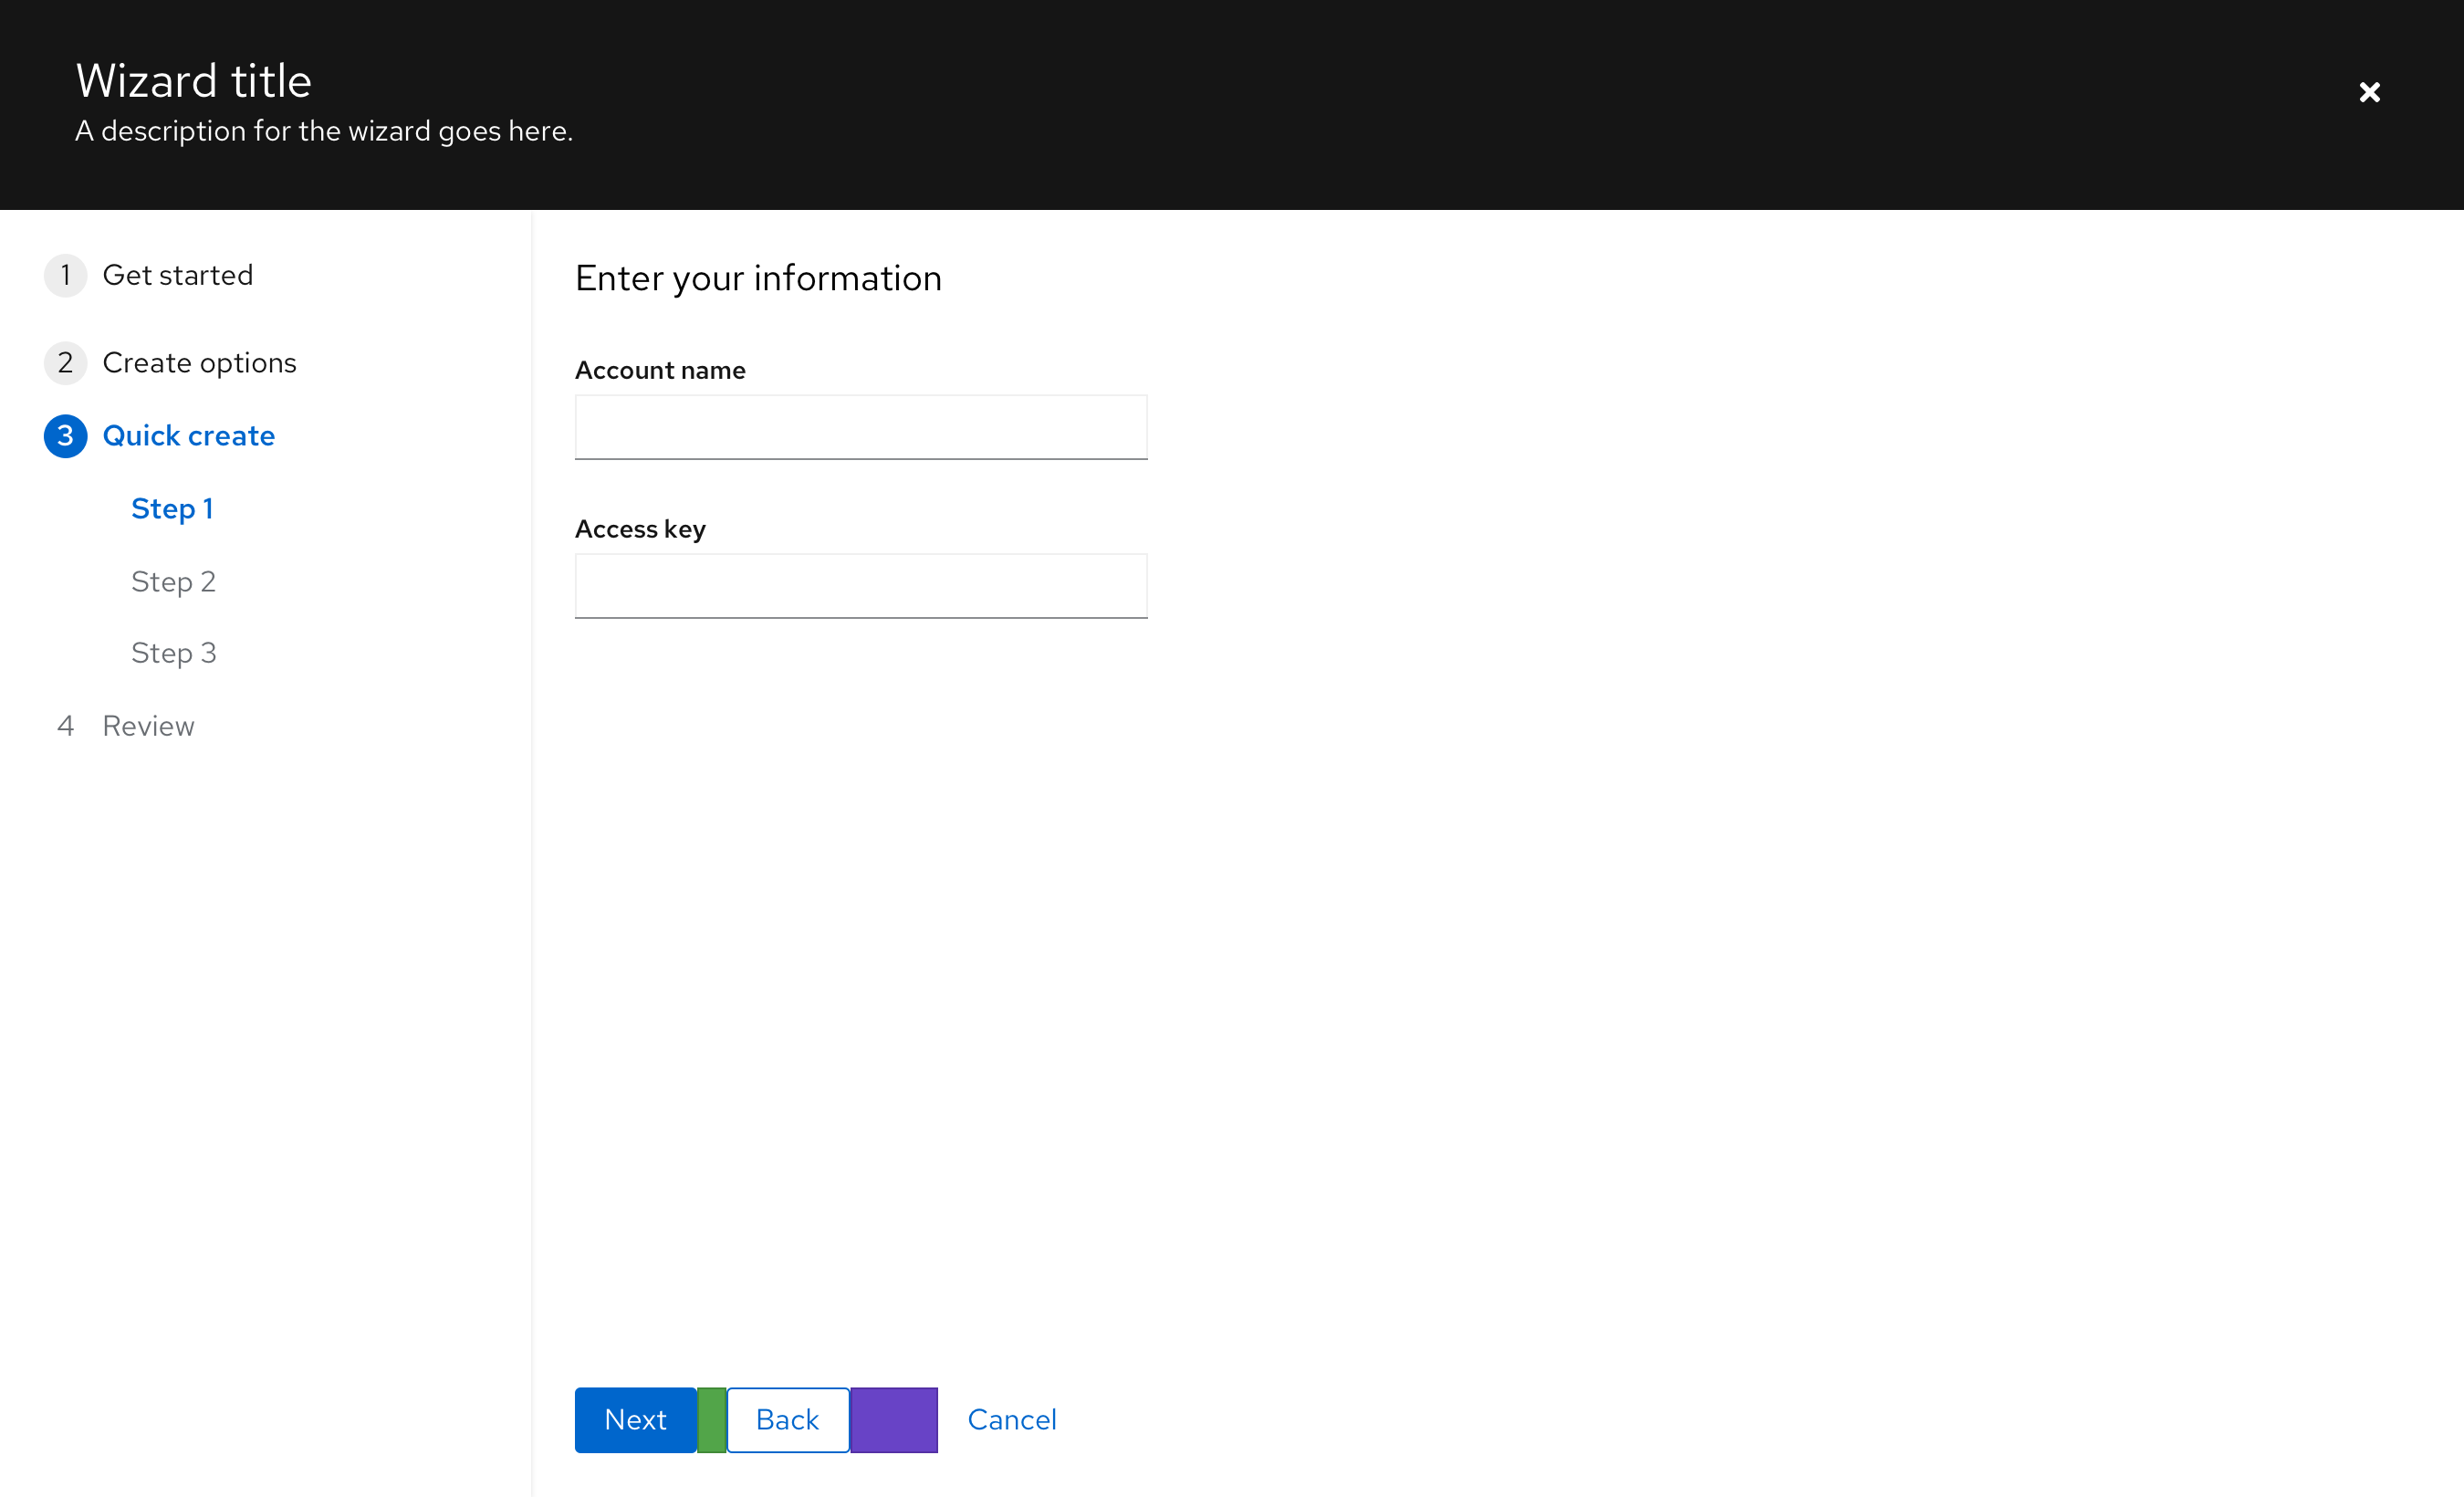The image size is (2464, 1497).
Task: Click the 'Enter your information' heading
Action: pos(758,278)
